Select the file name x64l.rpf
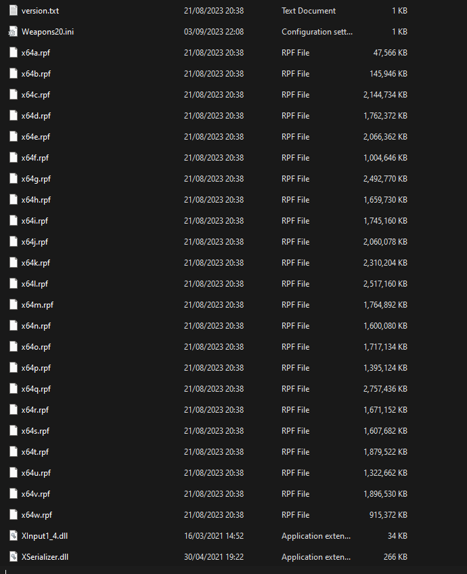This screenshot has width=467, height=574. [x=35, y=284]
